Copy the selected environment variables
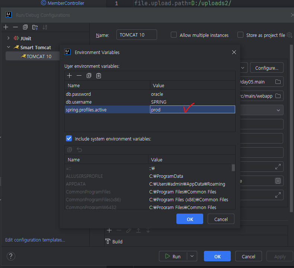 point(89,76)
